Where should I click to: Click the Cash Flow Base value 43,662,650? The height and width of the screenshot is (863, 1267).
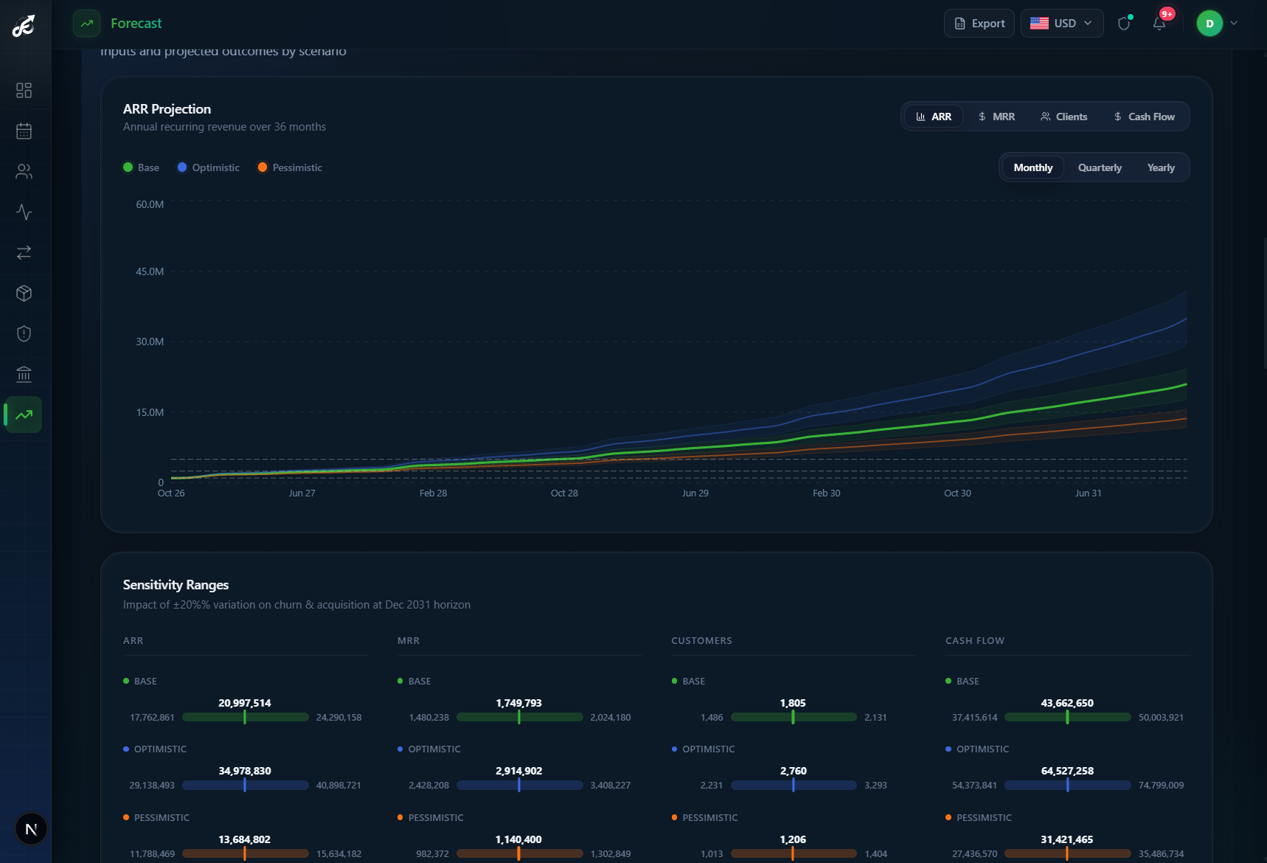[x=1067, y=703]
